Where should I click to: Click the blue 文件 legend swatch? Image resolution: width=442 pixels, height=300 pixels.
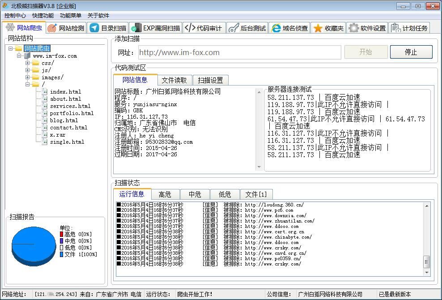click(x=61, y=254)
